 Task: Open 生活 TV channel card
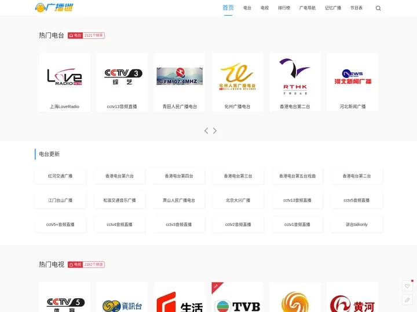[x=180, y=297]
